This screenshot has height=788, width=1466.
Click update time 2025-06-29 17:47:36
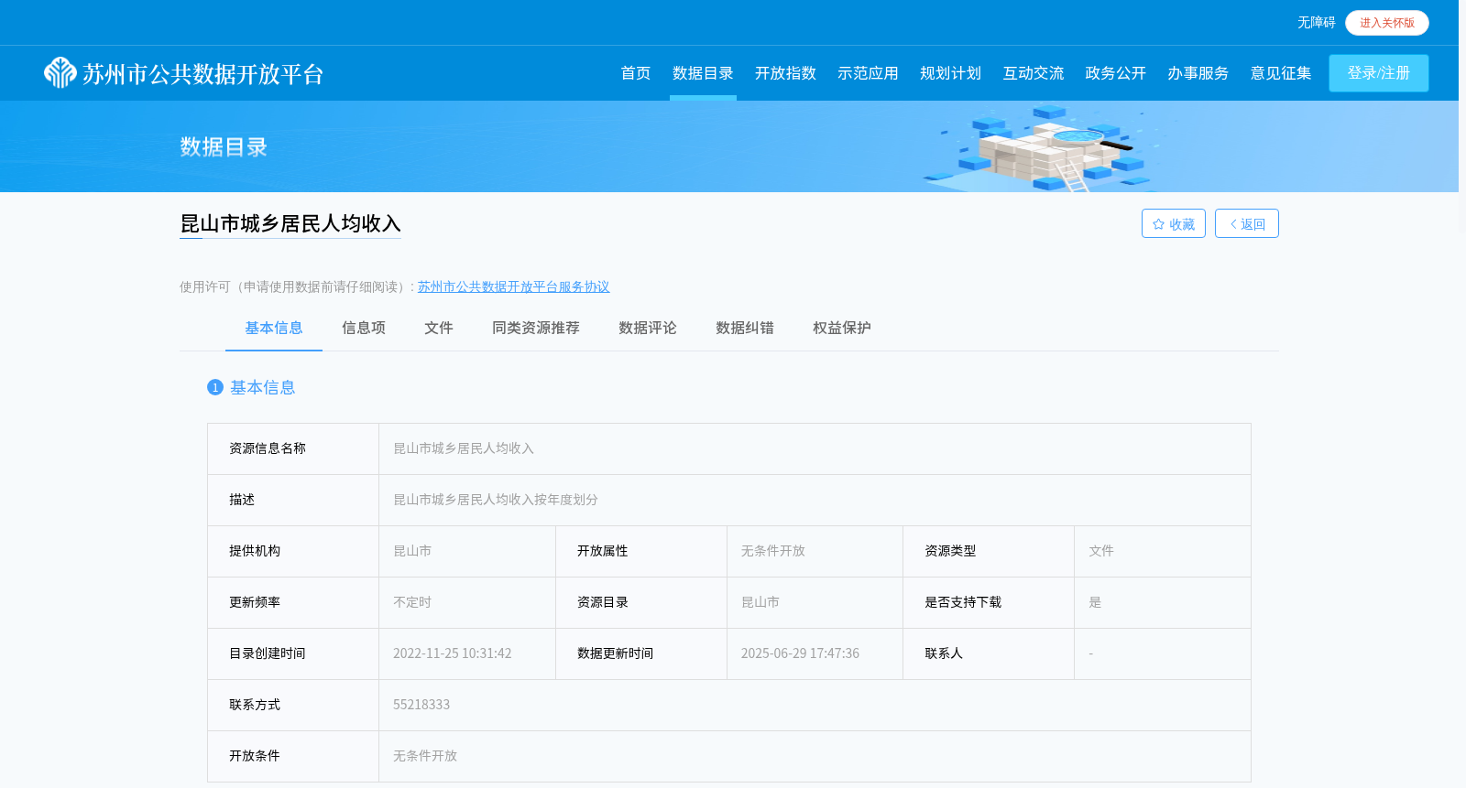point(800,653)
